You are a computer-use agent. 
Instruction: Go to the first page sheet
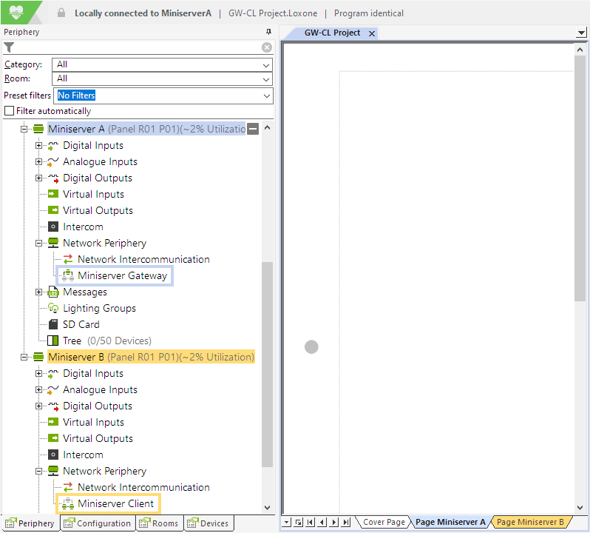point(310,522)
